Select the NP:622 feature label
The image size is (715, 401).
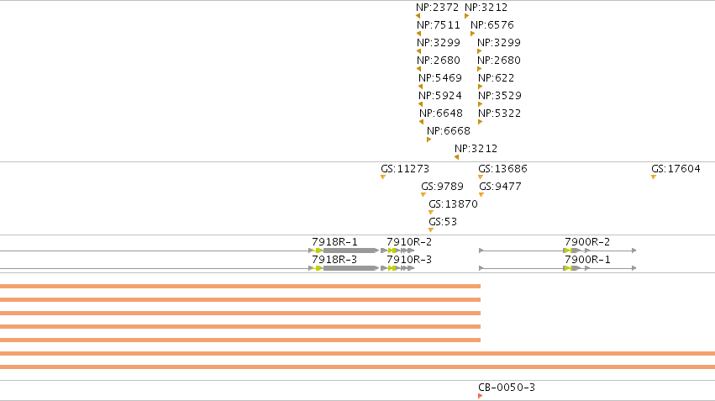coord(496,78)
